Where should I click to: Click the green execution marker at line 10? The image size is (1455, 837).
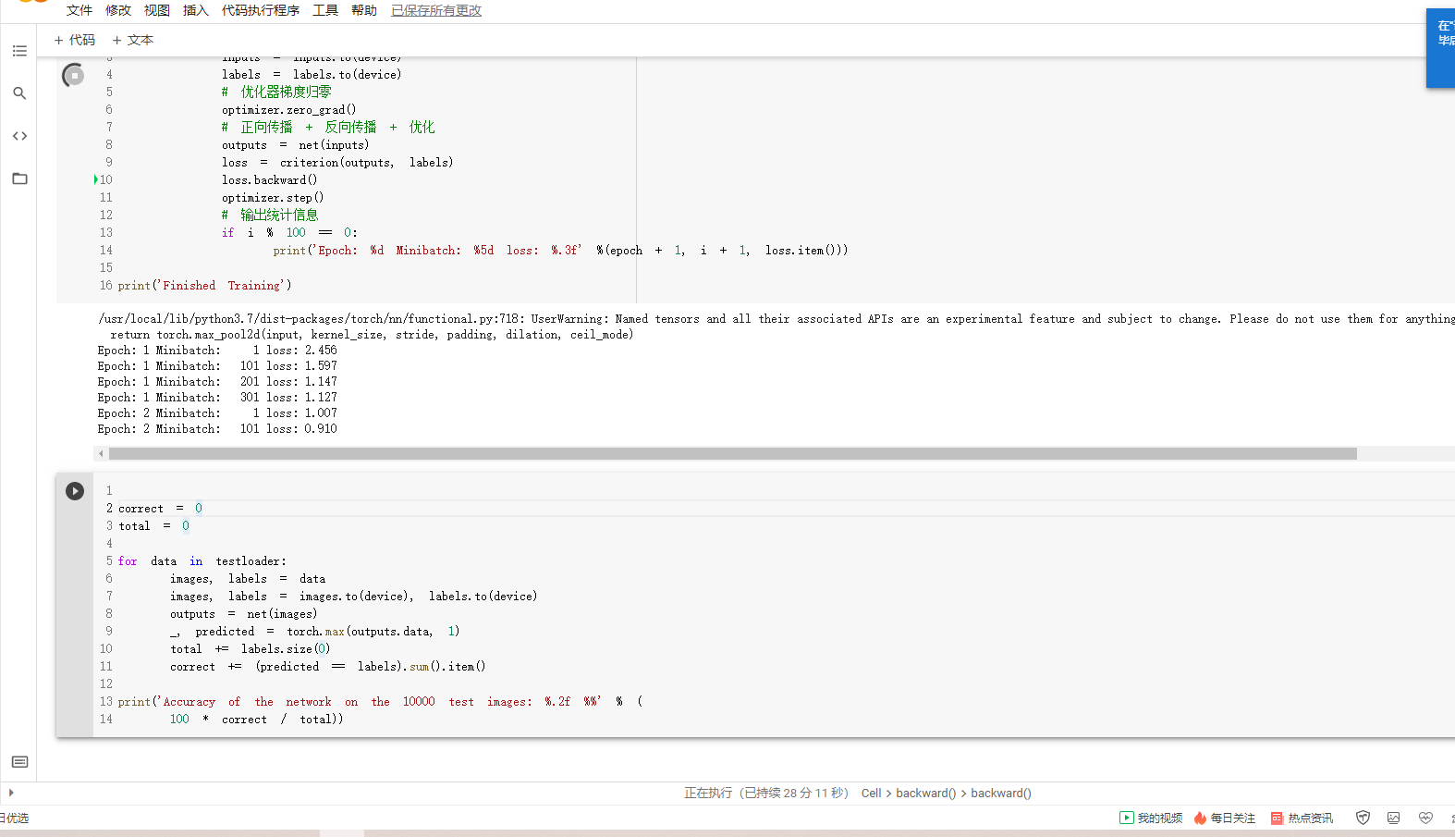pyautogui.click(x=96, y=180)
